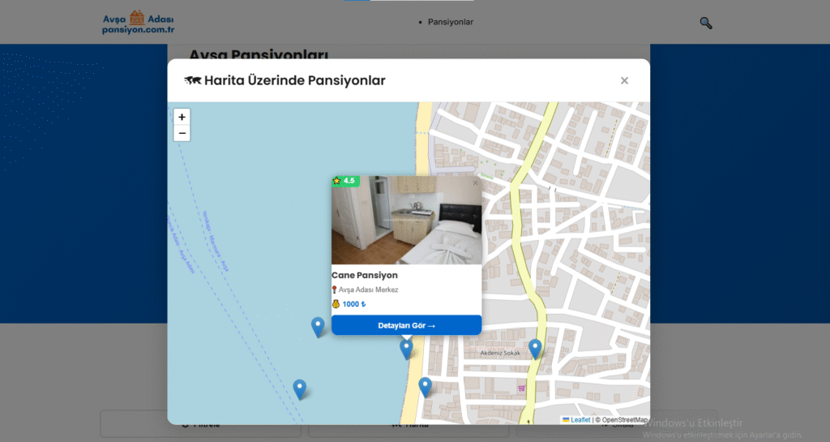Close the Harita Üzerinde Pansiyonlar dialog

(624, 80)
